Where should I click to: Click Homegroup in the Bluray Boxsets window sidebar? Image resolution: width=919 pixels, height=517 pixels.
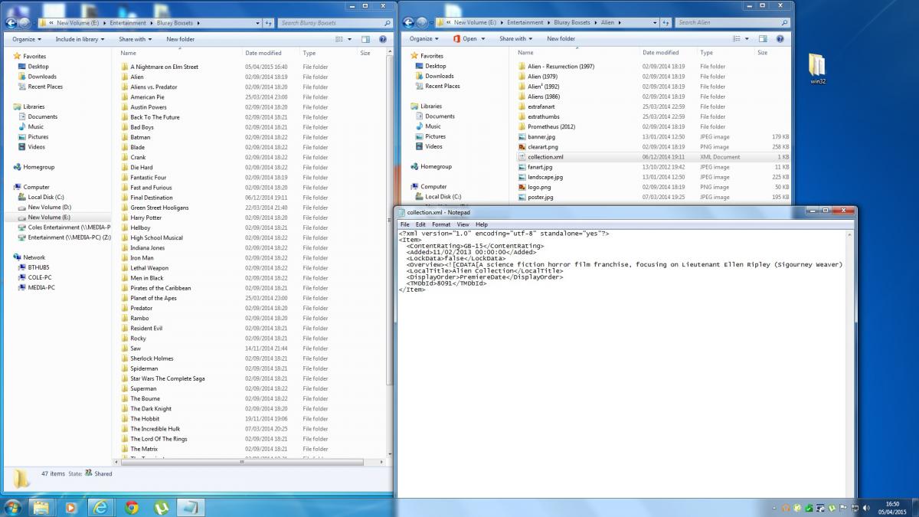[x=34, y=167]
